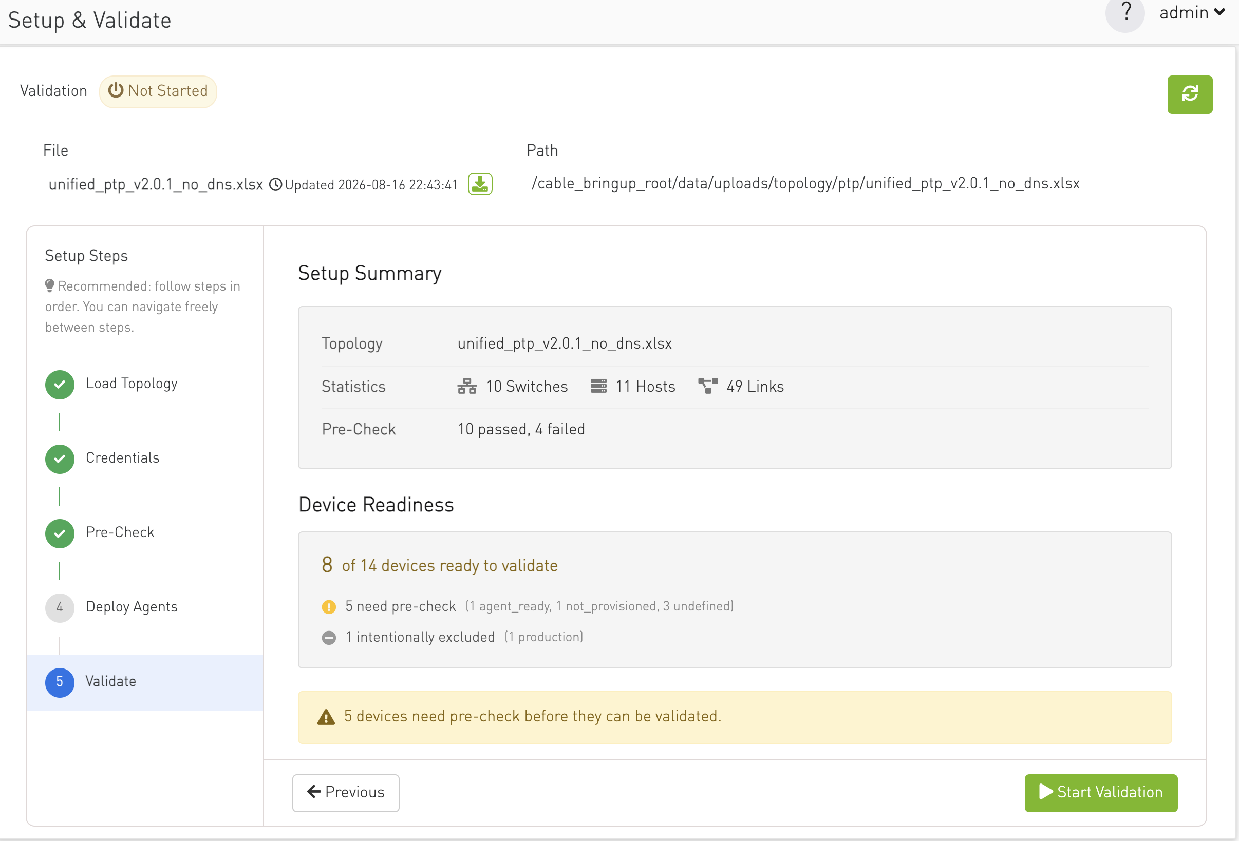
Task: Open the admin user dropdown
Action: [x=1192, y=13]
